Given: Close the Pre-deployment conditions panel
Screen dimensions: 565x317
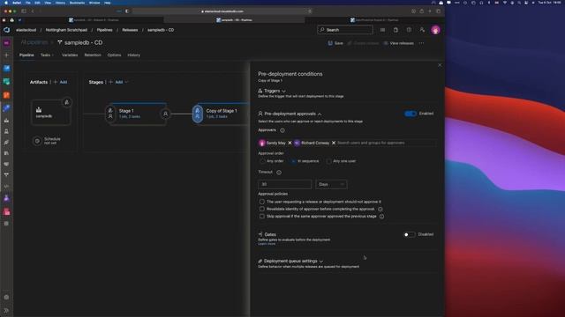Looking at the screenshot, I should coord(440,65).
